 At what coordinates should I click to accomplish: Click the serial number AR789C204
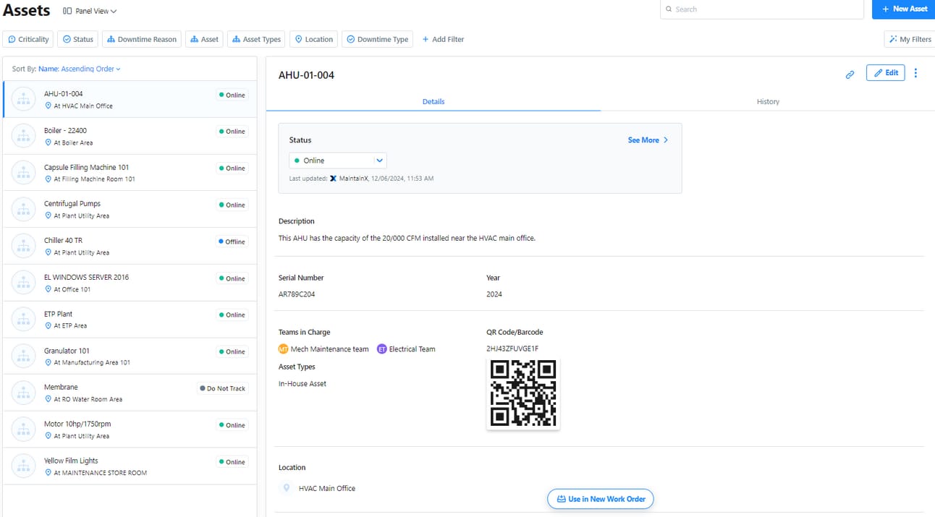click(x=297, y=294)
